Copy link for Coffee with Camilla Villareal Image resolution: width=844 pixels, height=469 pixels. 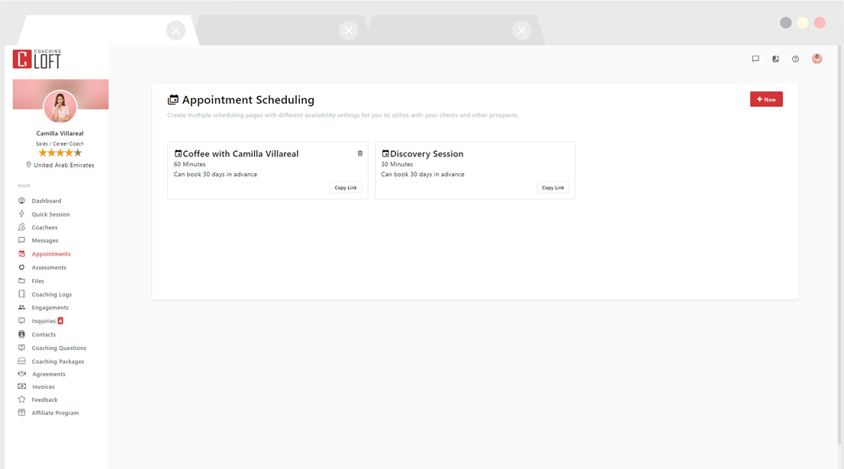tap(346, 187)
